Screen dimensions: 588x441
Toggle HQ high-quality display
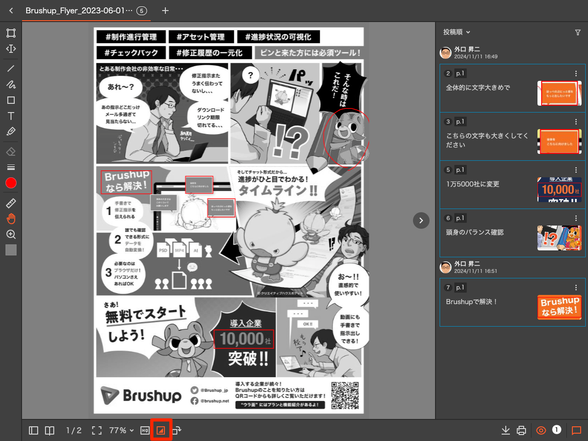145,430
